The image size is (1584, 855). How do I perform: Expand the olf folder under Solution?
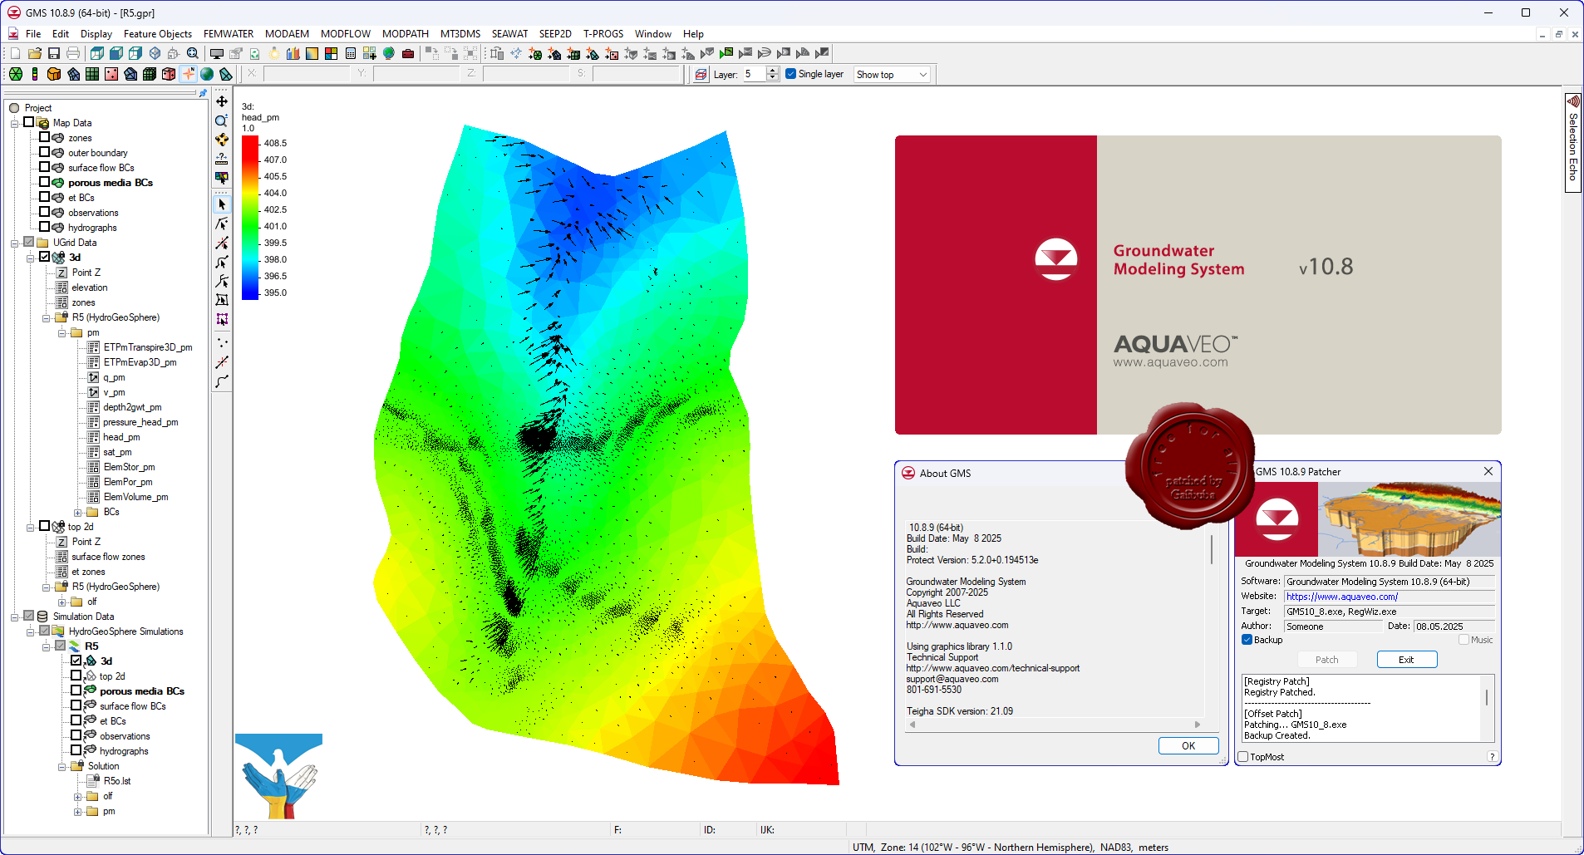(x=78, y=796)
